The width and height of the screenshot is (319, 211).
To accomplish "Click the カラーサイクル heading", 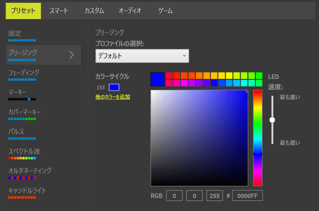I will [112, 76].
